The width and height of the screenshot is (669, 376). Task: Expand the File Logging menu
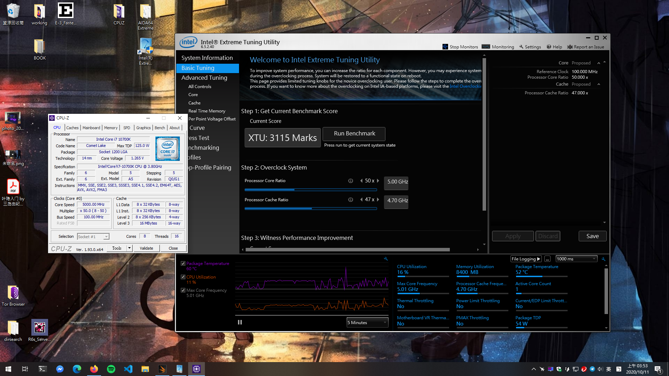[x=526, y=259]
